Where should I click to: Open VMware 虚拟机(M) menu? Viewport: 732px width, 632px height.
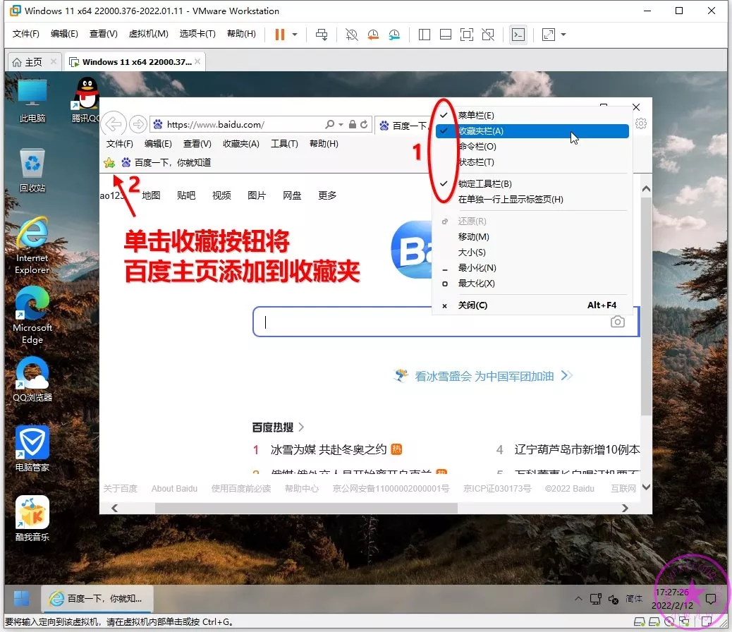(149, 34)
